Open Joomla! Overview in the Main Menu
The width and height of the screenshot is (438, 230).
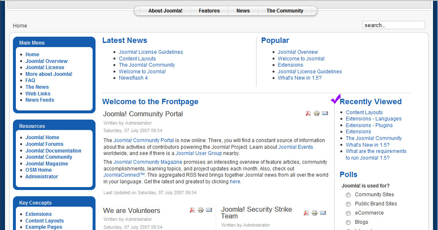[x=46, y=61]
